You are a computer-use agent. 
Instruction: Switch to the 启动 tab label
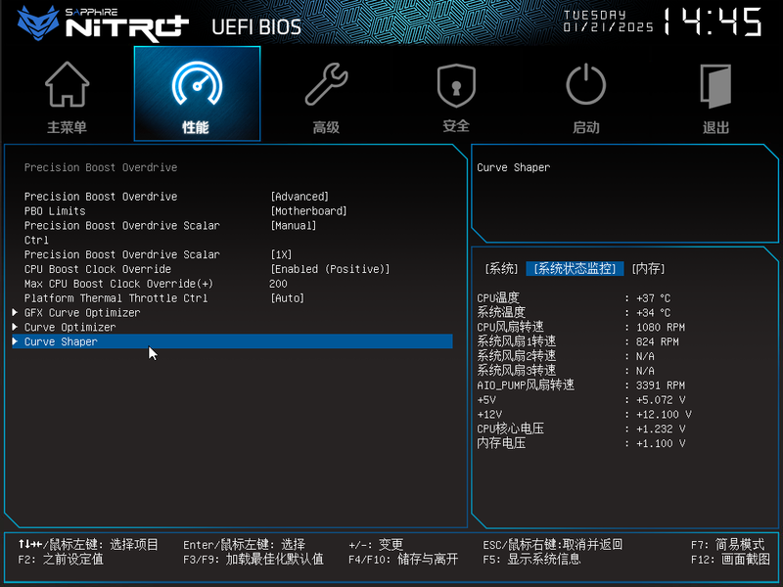[x=585, y=127]
